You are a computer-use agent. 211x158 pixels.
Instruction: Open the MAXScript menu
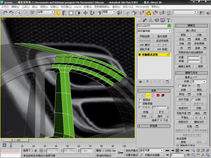[142, 7]
